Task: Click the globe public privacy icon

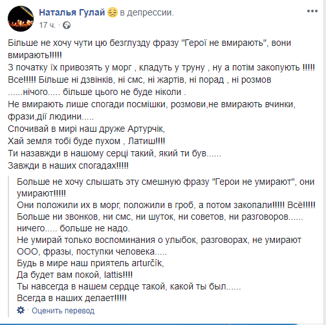Action: coord(67,25)
